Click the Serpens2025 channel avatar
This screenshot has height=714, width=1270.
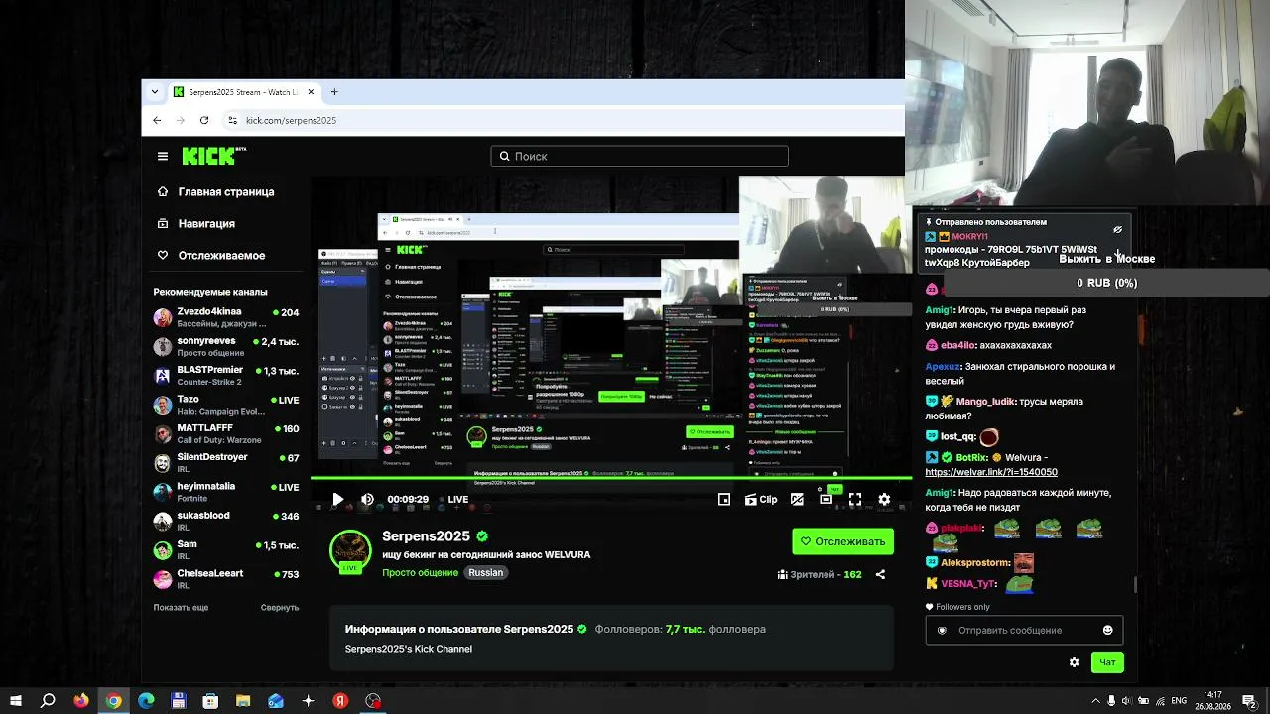[350, 551]
